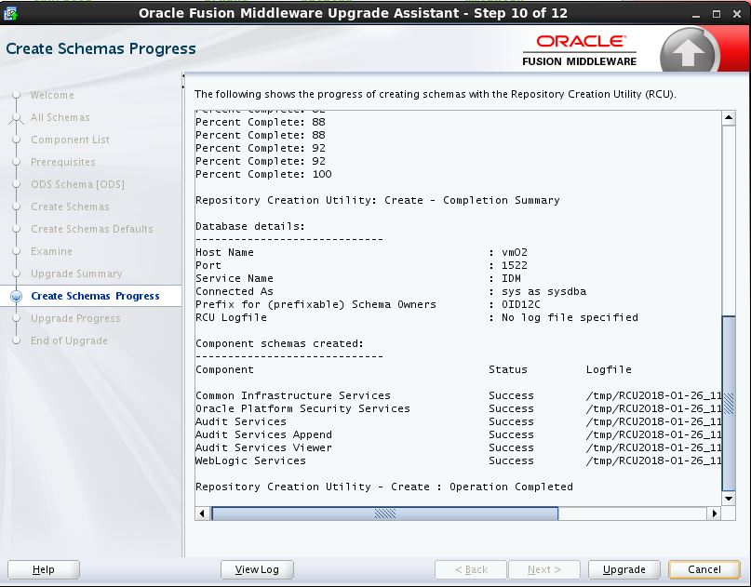Click the Help button

tap(44, 569)
